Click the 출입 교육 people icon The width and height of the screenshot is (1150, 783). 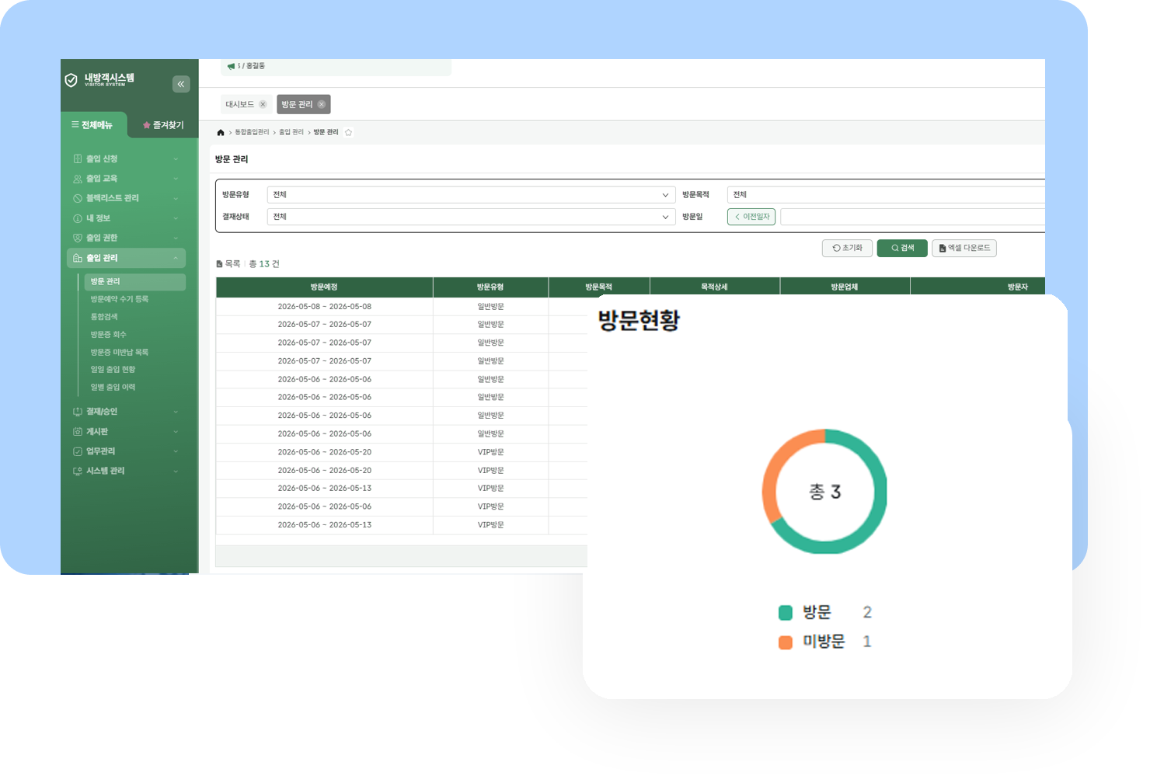click(77, 179)
